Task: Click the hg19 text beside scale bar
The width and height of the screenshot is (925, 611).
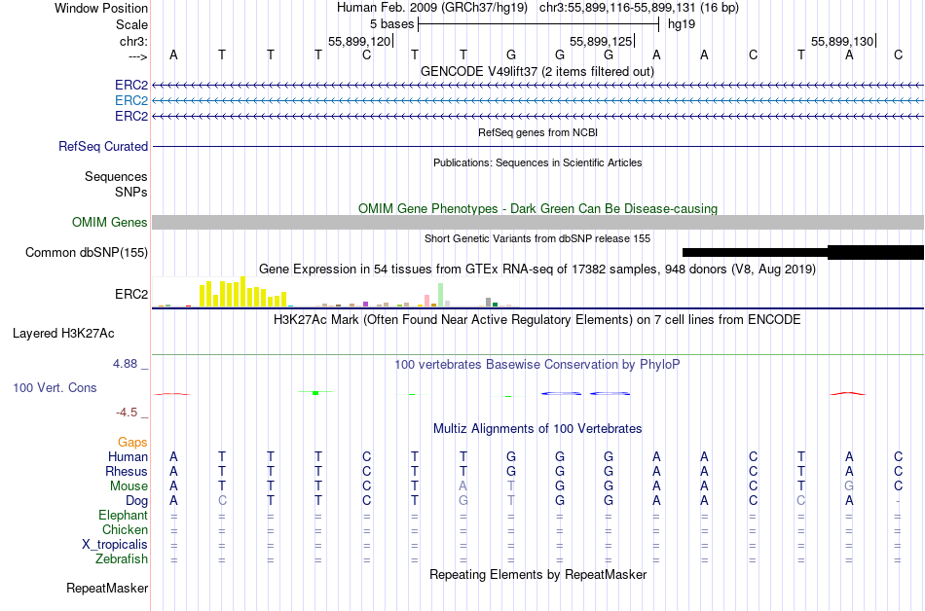Action: click(682, 24)
